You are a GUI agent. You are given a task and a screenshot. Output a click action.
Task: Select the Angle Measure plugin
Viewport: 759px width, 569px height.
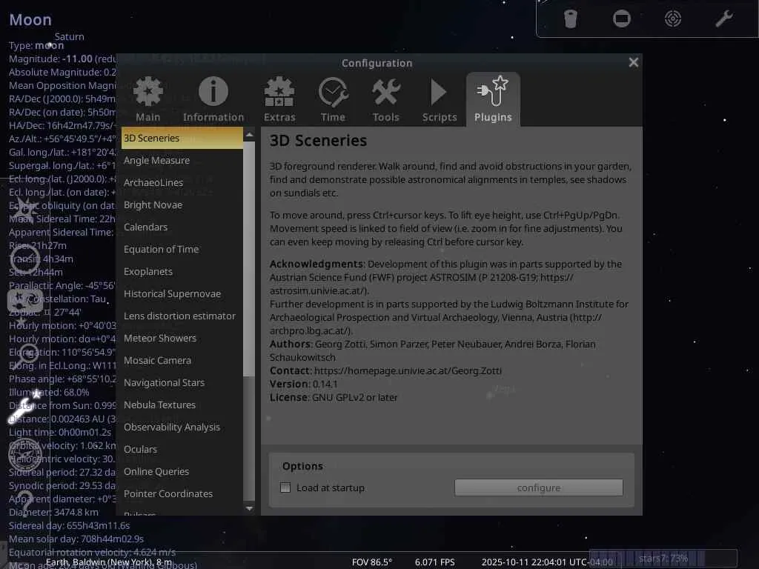click(x=182, y=161)
